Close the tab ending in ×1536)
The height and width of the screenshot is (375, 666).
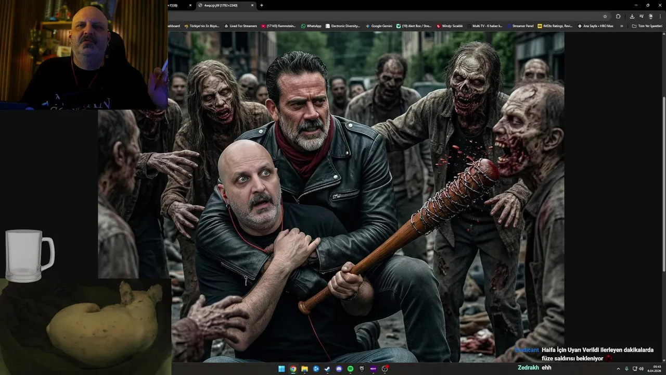click(190, 5)
